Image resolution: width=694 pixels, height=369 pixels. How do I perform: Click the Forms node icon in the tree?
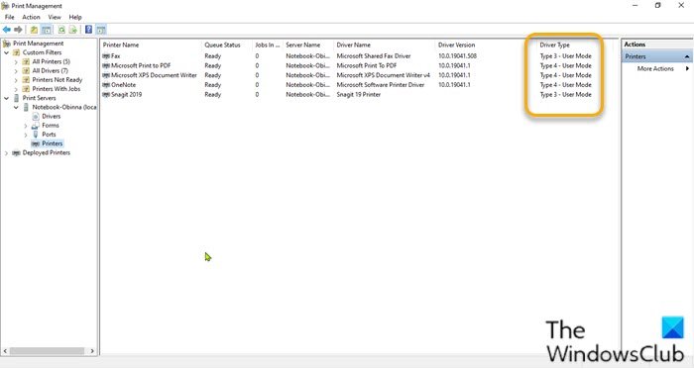(36, 126)
